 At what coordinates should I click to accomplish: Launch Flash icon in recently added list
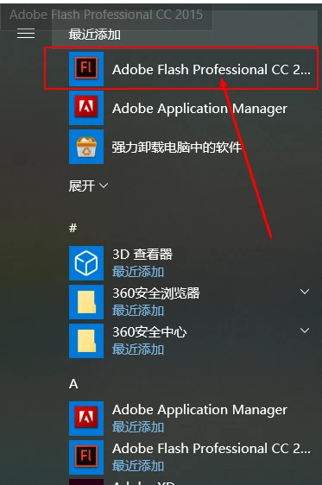click(x=86, y=69)
